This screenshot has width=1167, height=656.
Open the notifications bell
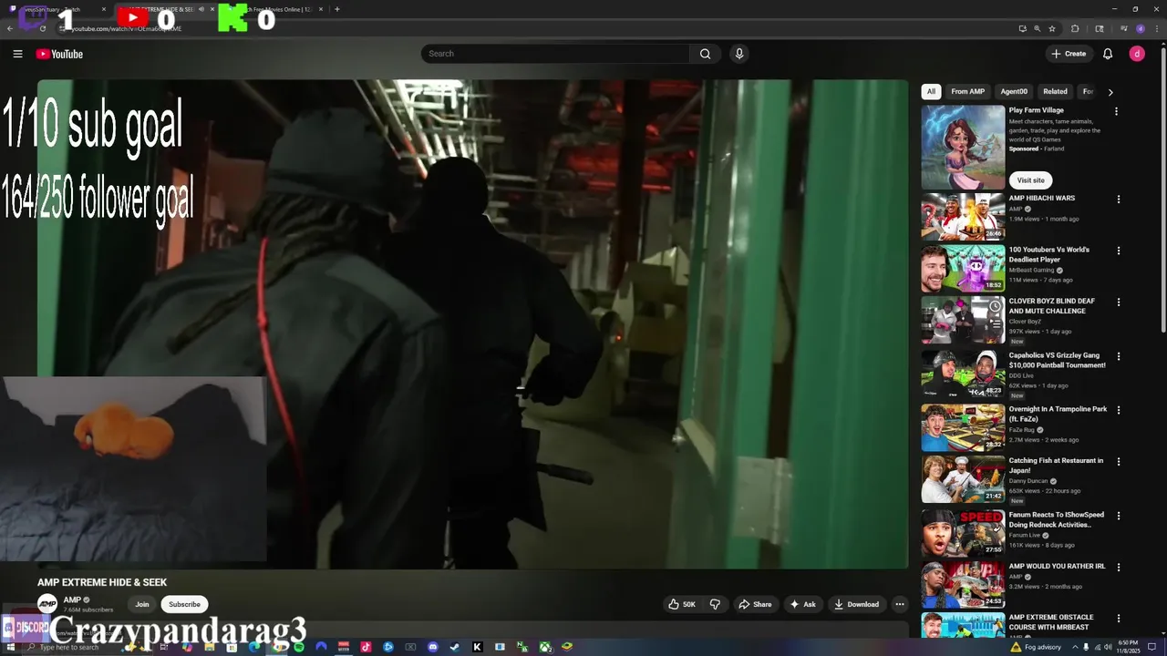click(1108, 54)
